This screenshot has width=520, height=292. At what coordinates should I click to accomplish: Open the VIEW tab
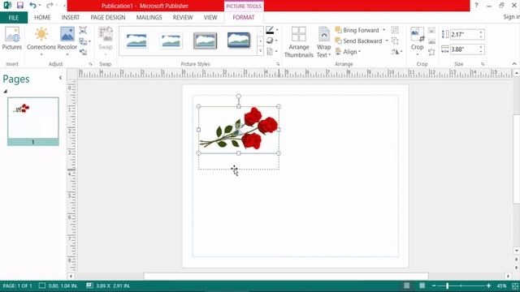pos(210,18)
